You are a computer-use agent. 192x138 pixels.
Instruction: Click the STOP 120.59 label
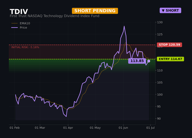click(169, 45)
